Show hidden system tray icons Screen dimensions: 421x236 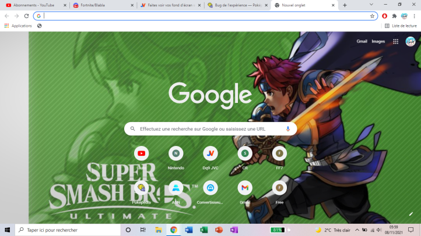pos(357,230)
